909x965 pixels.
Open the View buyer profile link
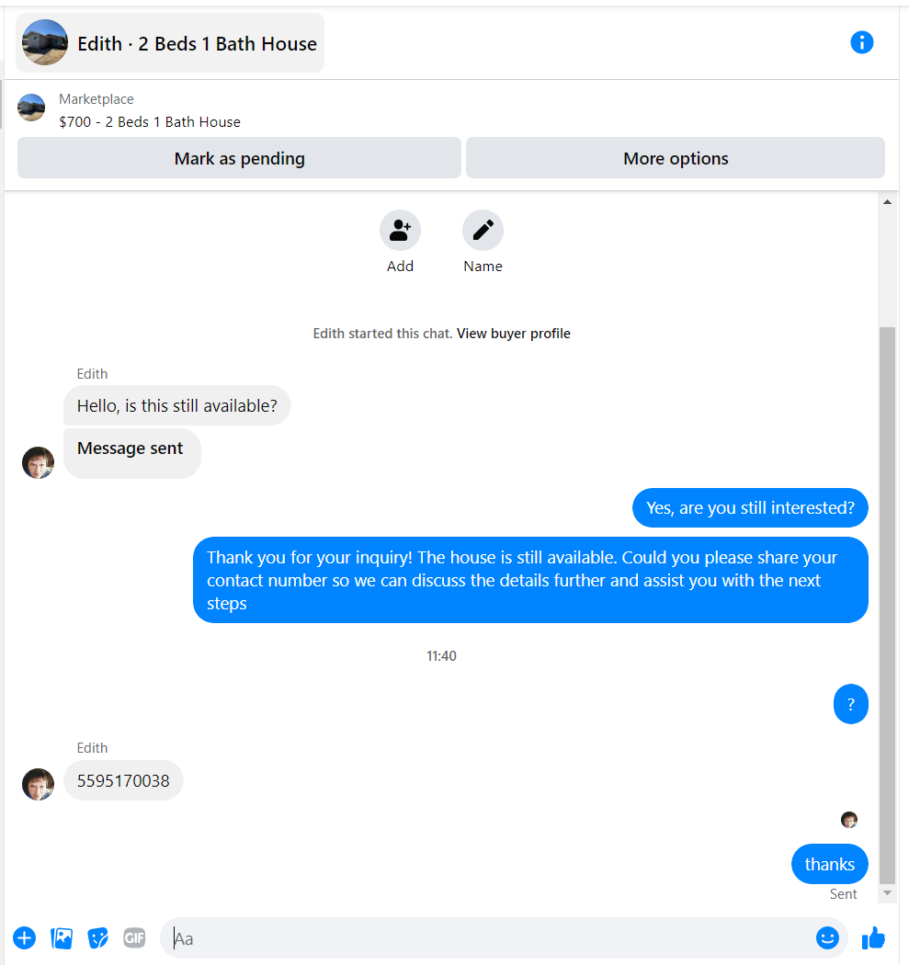point(513,334)
